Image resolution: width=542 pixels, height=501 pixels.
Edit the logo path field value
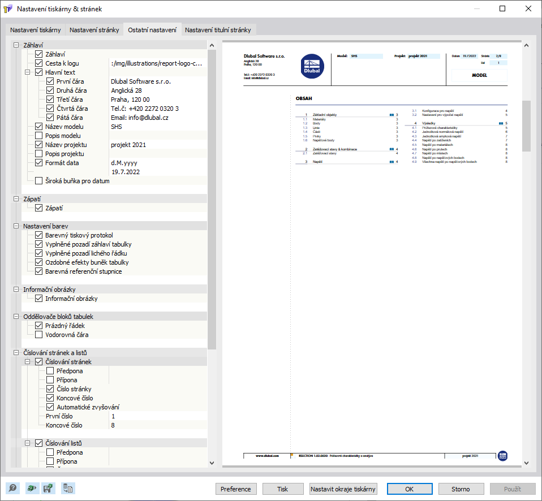point(158,63)
